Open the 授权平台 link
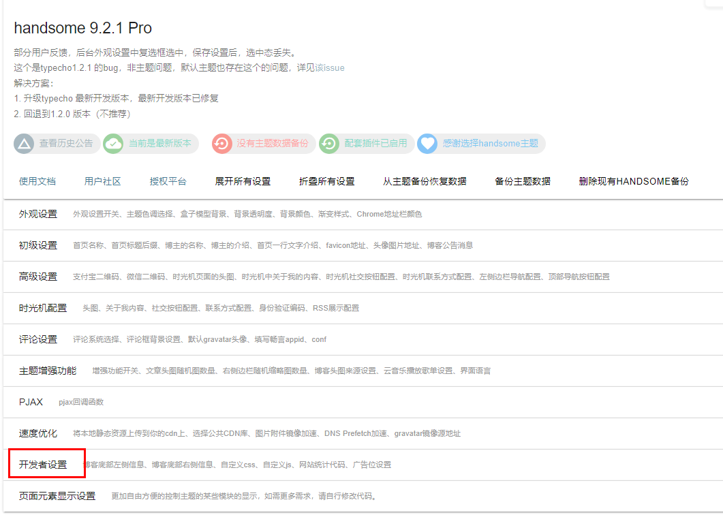 [168, 182]
